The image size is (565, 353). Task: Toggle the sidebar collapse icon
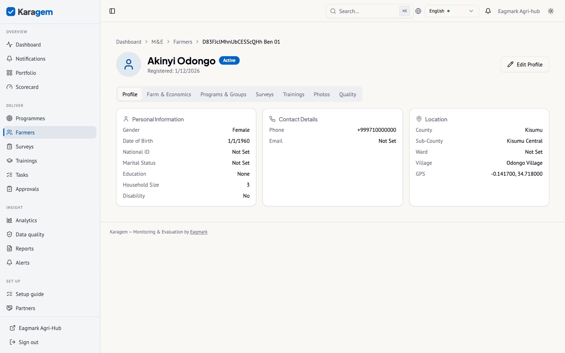tap(112, 11)
